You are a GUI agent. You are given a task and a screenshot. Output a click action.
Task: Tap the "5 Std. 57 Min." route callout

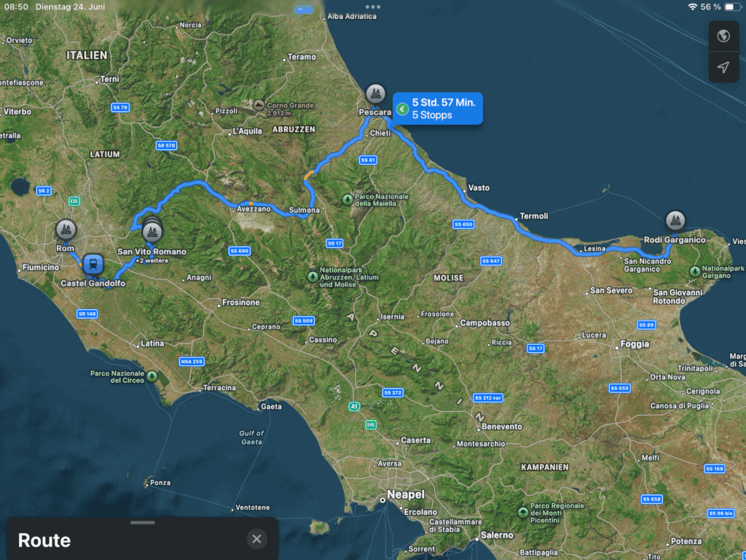[x=437, y=109]
